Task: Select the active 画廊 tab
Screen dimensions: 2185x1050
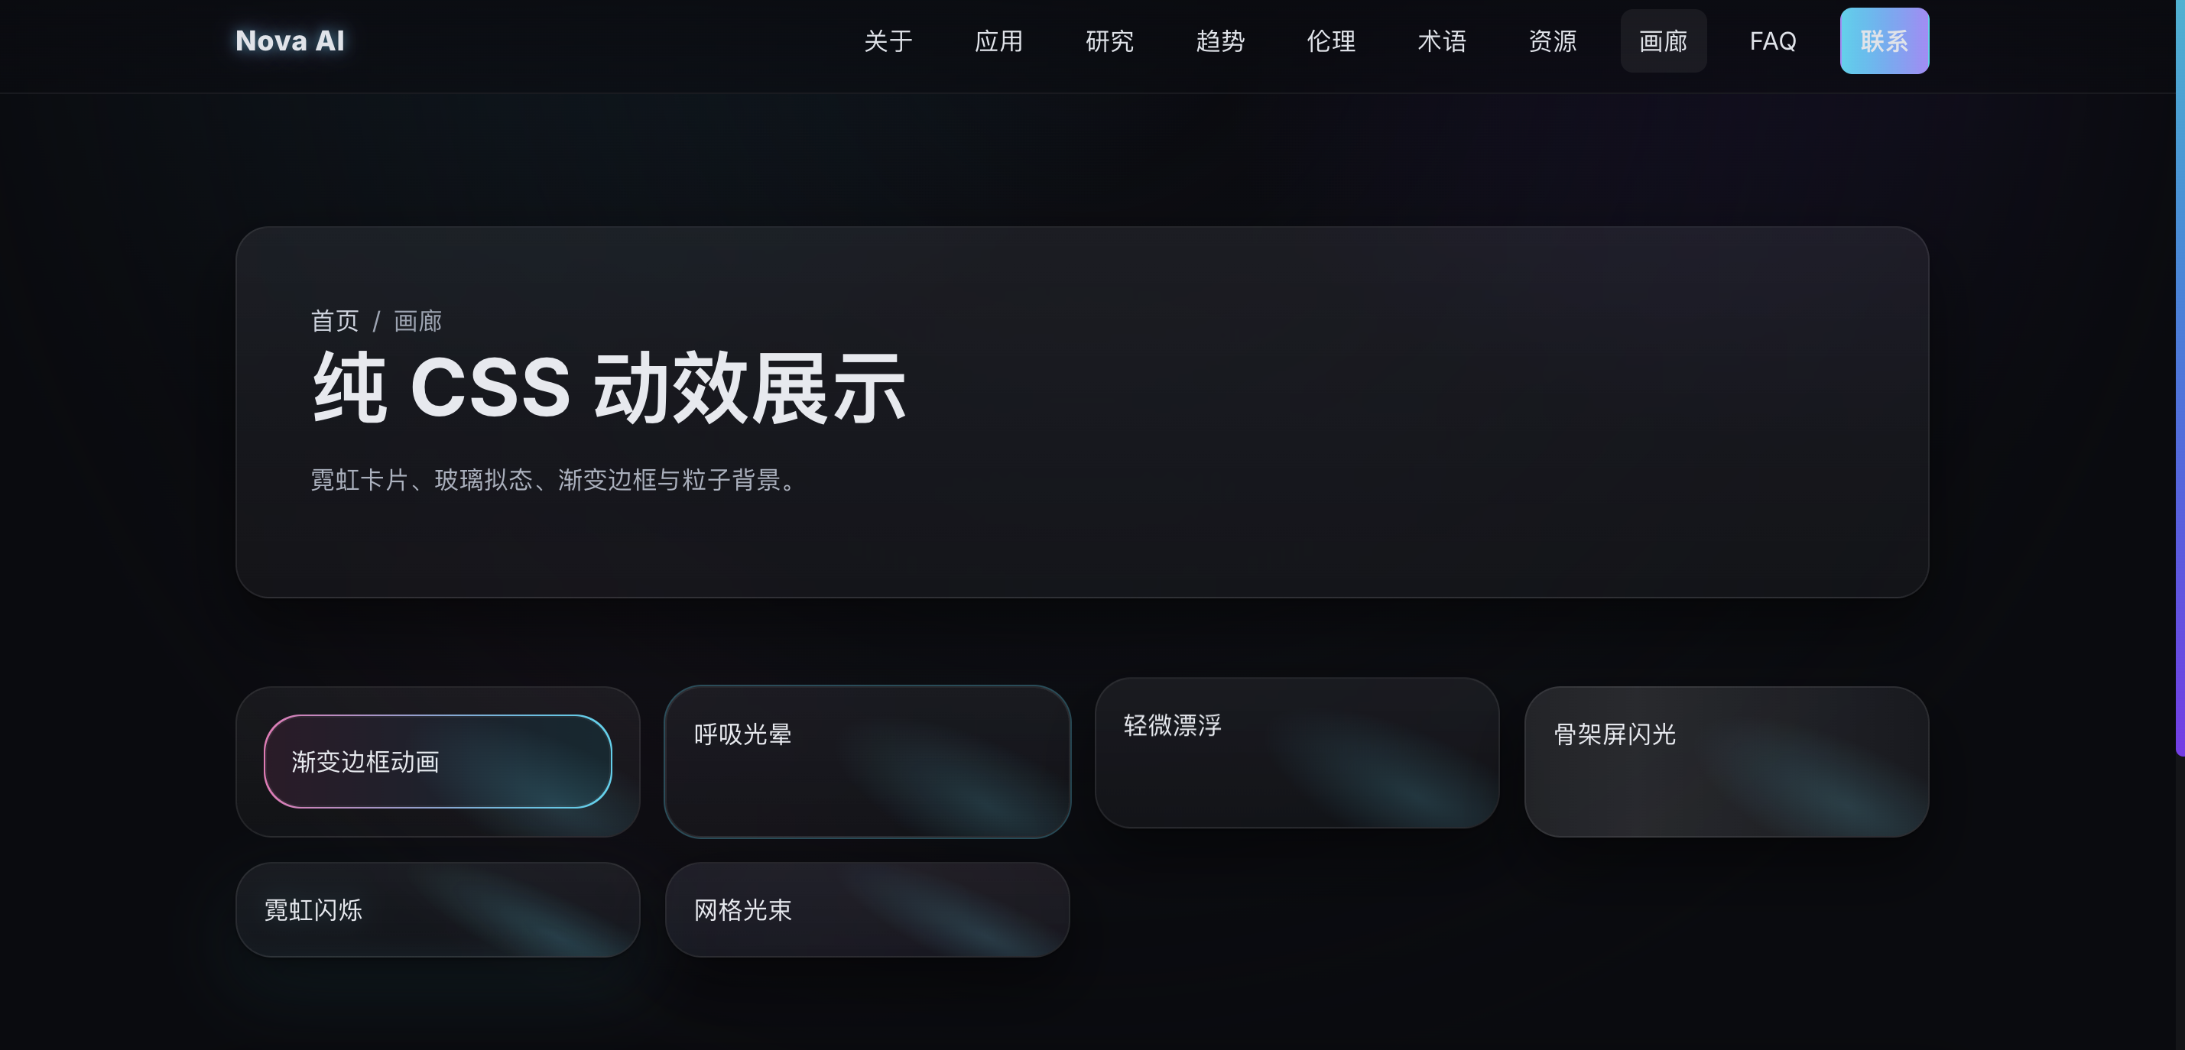Action: coord(1664,41)
